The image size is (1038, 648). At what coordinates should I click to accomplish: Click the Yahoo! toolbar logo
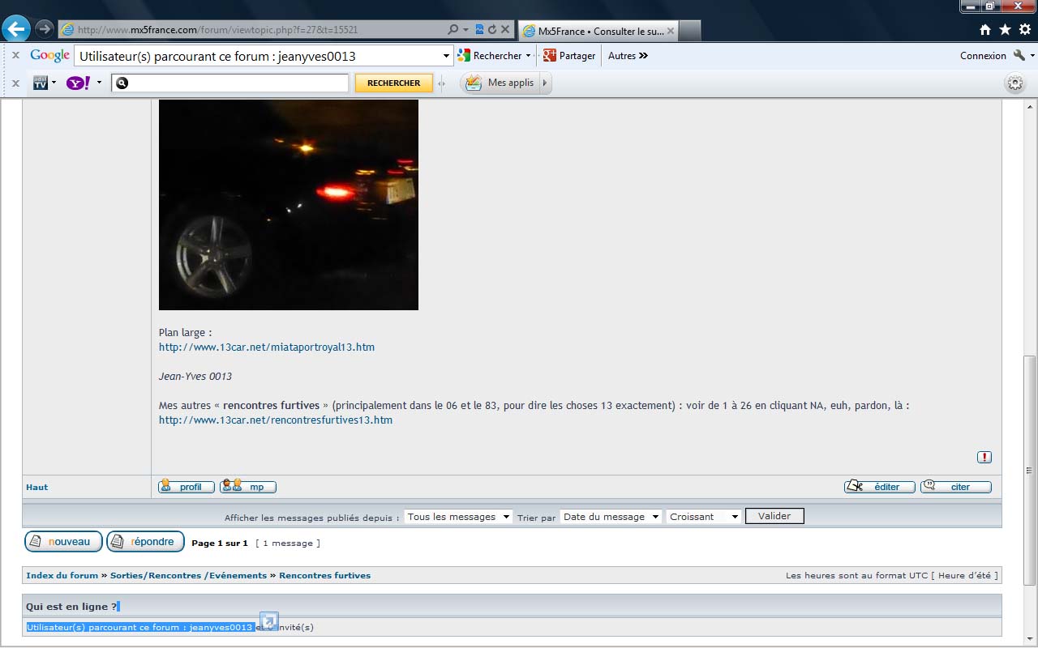(x=78, y=83)
